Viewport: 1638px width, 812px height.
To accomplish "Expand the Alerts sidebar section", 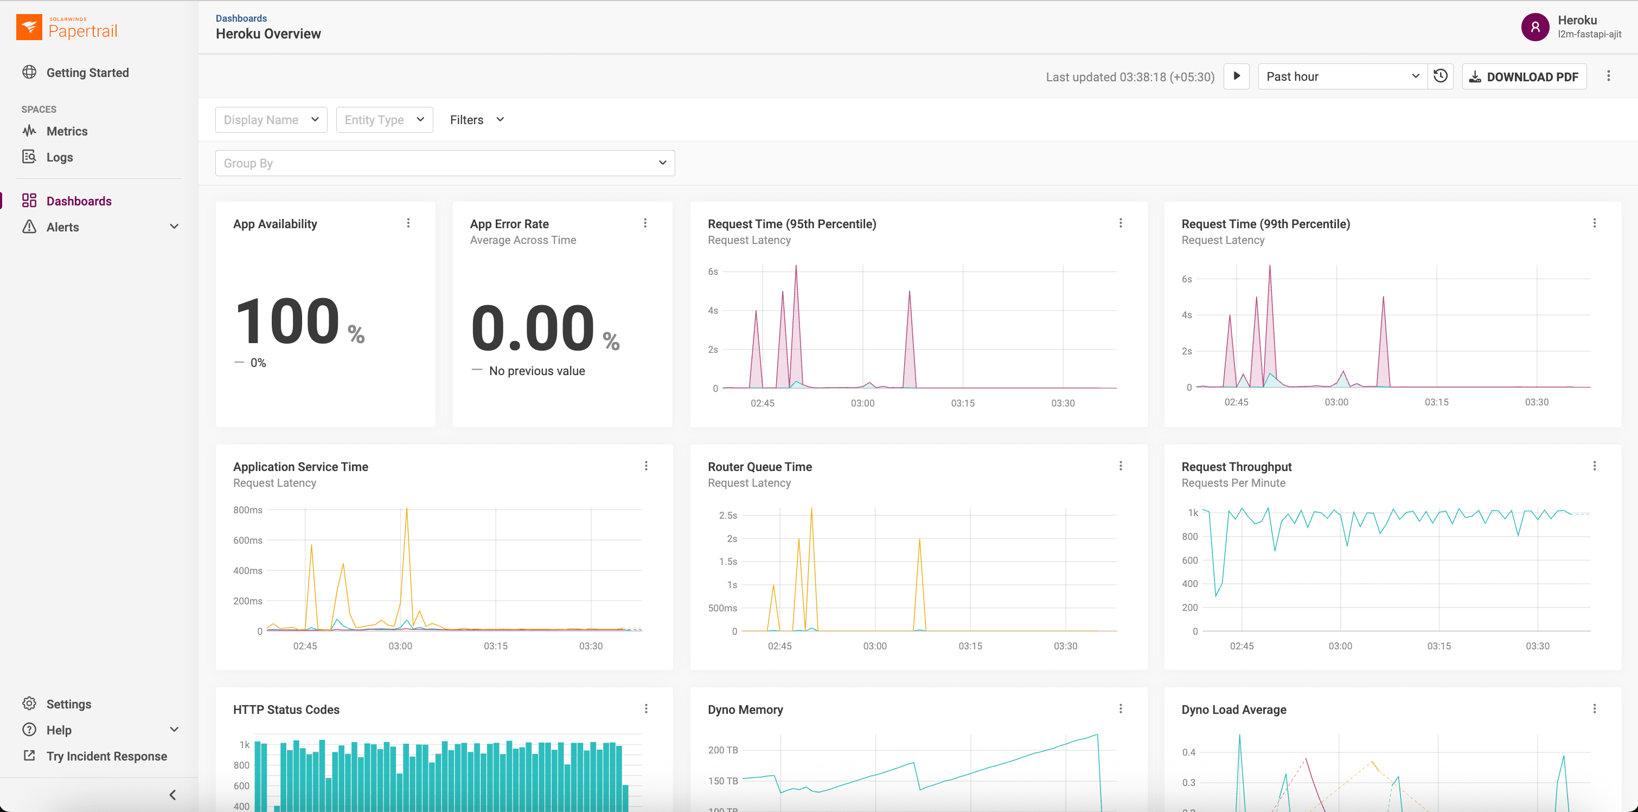I will pos(174,226).
